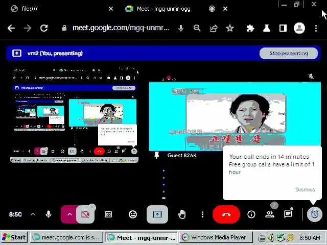Show the participants people panel
Viewport: 327px width, 245px height.
270,214
